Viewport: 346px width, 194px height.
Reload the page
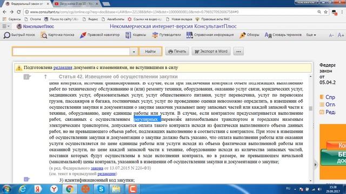pos(19,12)
